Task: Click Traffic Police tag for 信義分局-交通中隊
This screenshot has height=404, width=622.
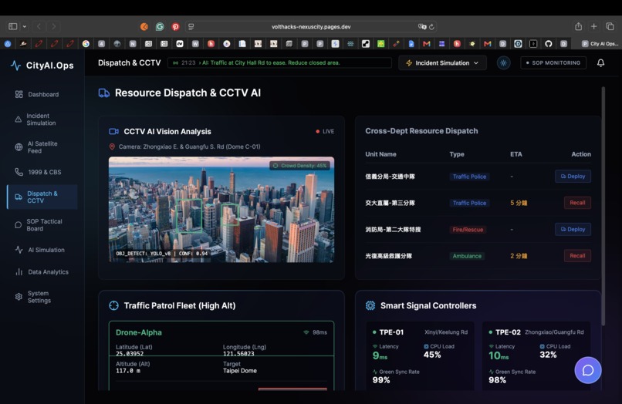Action: coord(469,177)
